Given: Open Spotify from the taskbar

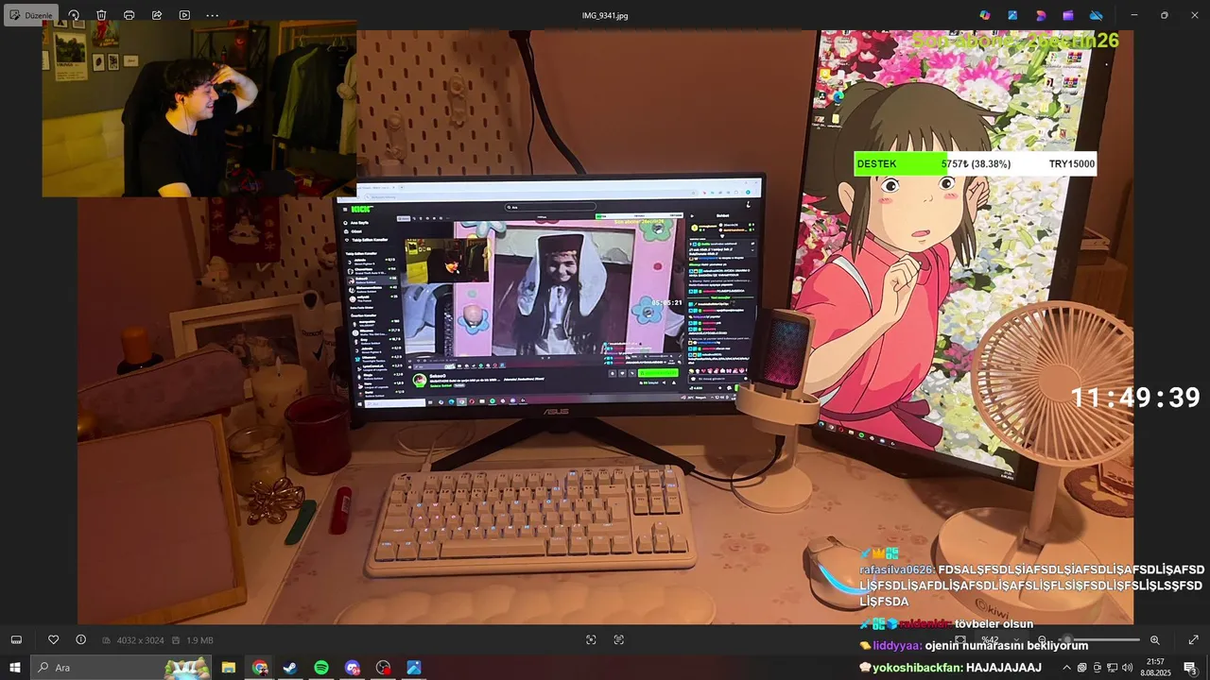Looking at the screenshot, I should [x=321, y=668].
